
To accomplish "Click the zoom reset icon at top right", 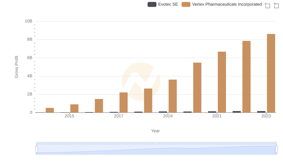I will 276,5.
